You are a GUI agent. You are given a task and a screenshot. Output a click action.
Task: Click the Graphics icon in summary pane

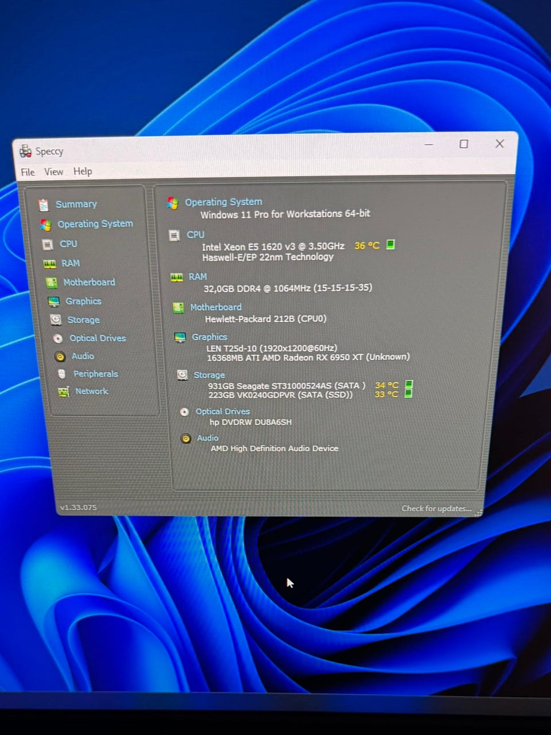pos(180,337)
